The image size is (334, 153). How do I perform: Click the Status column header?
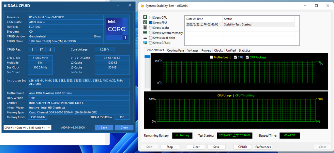[259, 19]
